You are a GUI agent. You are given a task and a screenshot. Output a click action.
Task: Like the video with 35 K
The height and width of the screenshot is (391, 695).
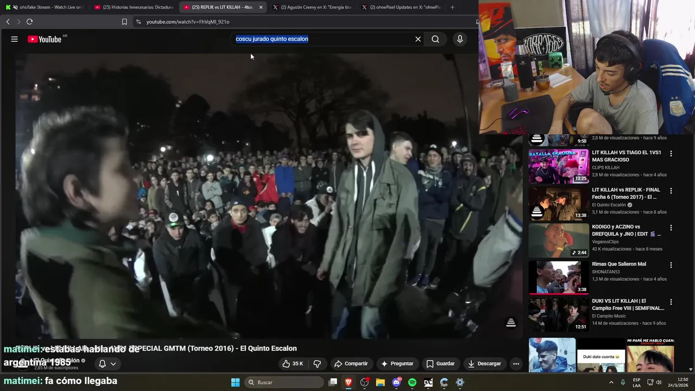(x=293, y=364)
